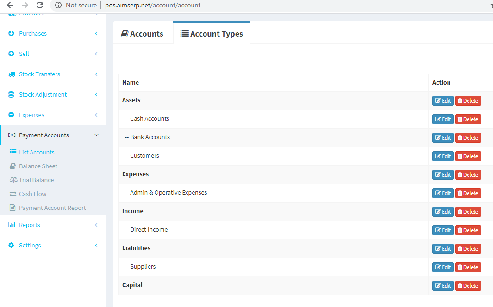The width and height of the screenshot is (493, 307).
Task: Click the Settings gear icon
Action: [x=11, y=245]
